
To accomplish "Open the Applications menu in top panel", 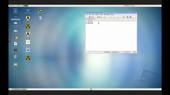I will (12, 6).
